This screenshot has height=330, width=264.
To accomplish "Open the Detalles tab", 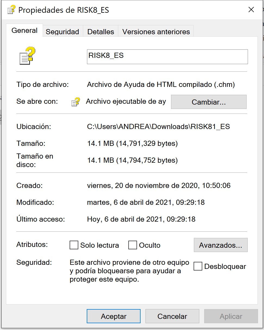I will pyautogui.click(x=101, y=32).
